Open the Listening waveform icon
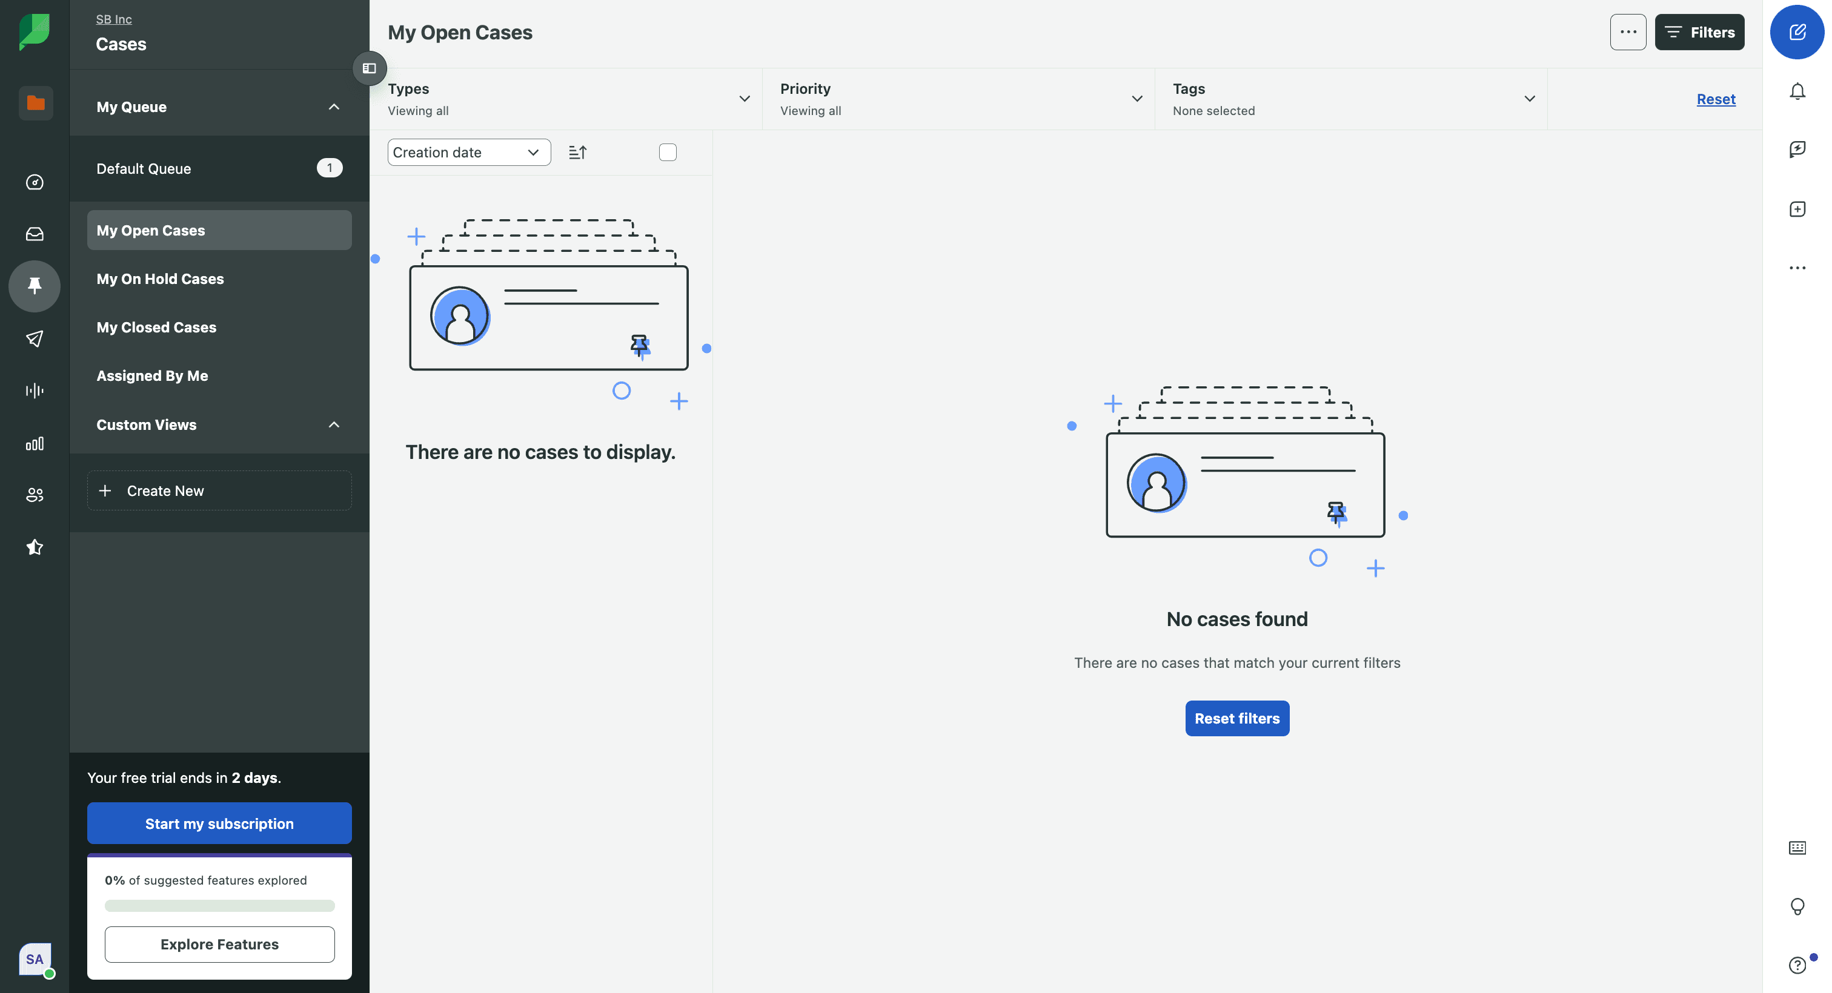 (x=34, y=390)
